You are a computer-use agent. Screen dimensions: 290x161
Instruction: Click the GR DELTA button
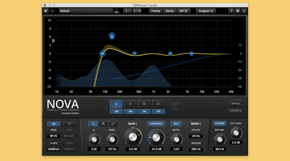236,111
